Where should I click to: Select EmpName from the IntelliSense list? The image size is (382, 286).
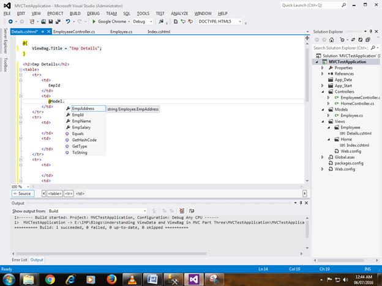[x=81, y=121]
